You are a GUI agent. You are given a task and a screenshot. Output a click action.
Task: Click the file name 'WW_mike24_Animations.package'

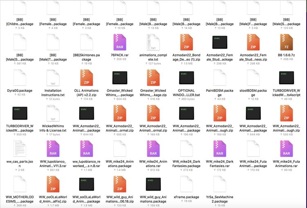(x=120, y=164)
